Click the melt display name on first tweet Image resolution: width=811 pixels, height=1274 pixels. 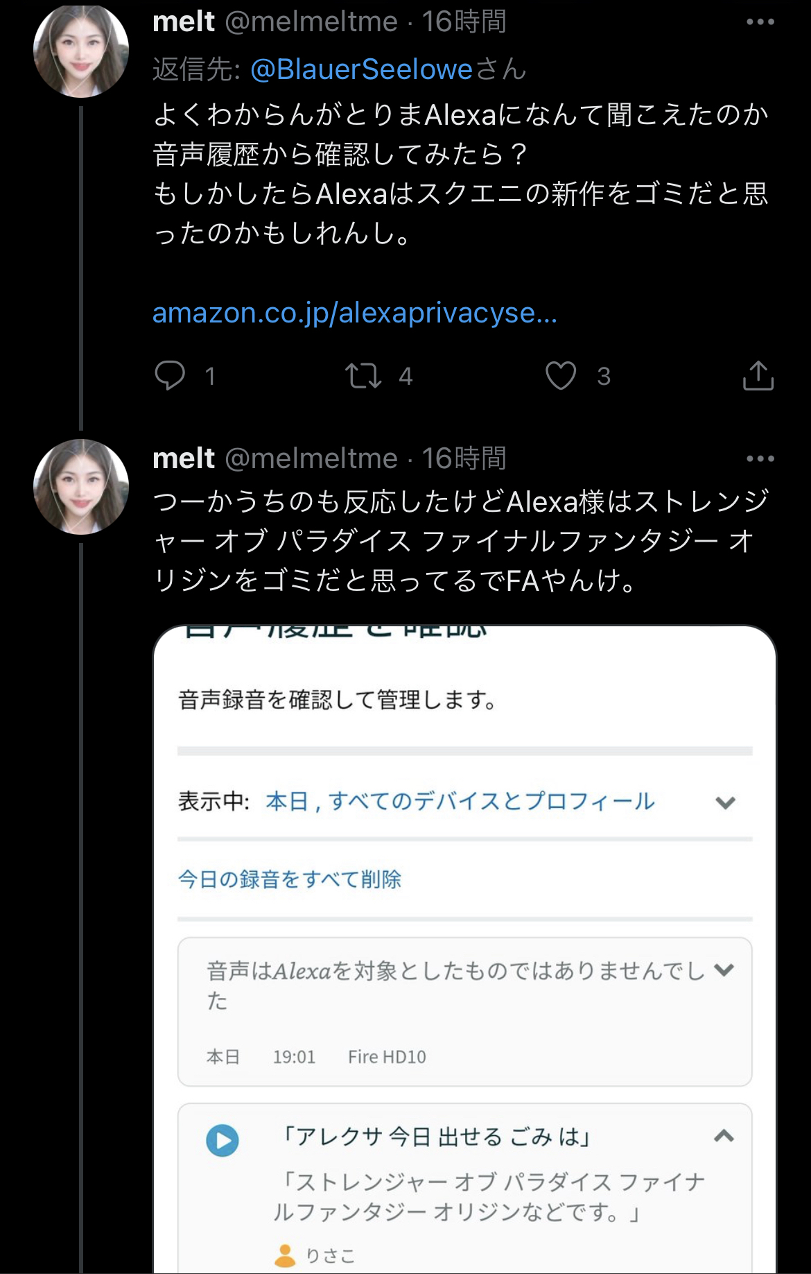coord(184,22)
